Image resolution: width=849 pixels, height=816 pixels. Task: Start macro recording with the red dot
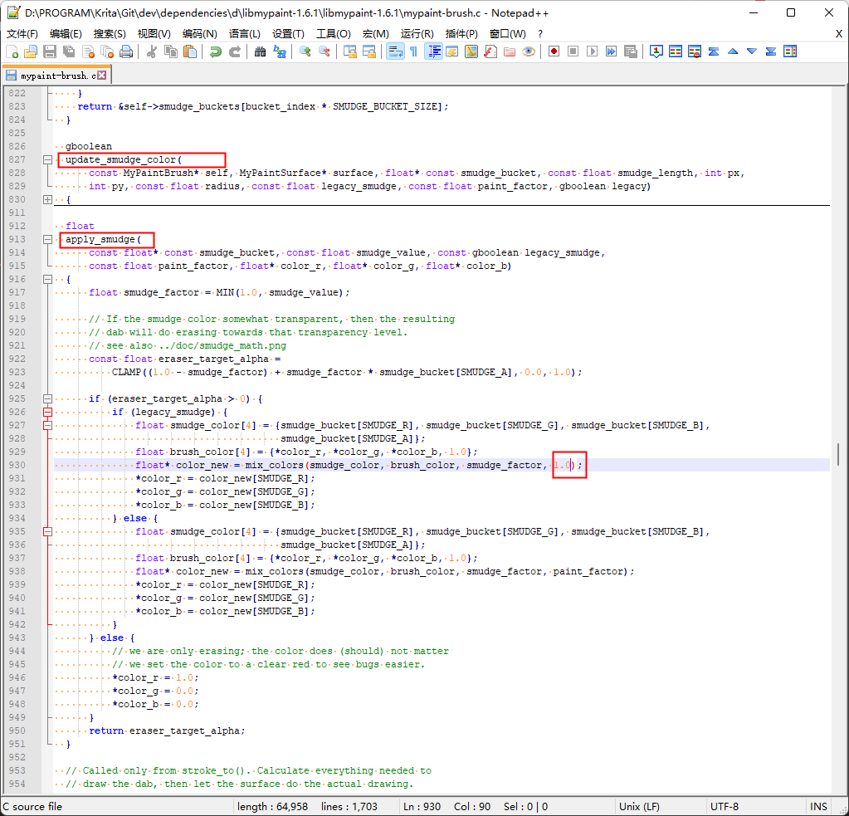coord(554,51)
